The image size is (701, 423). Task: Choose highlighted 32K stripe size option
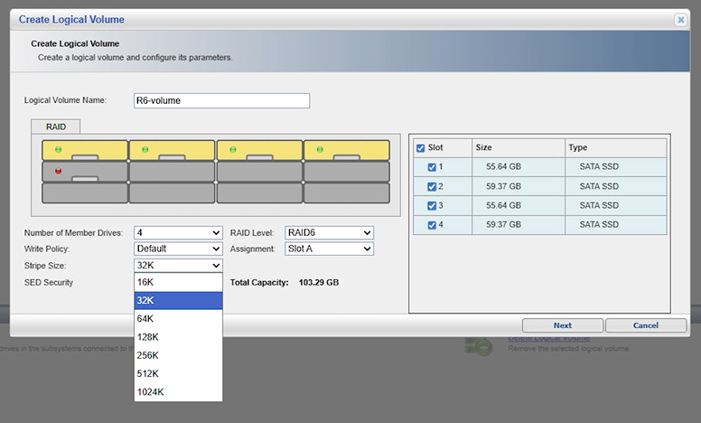click(x=178, y=300)
